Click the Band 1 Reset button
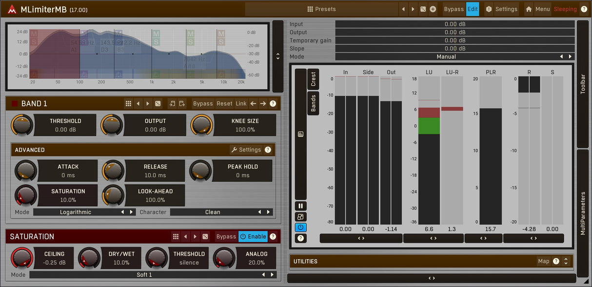Viewport: 592px width, 287px height. coord(224,103)
